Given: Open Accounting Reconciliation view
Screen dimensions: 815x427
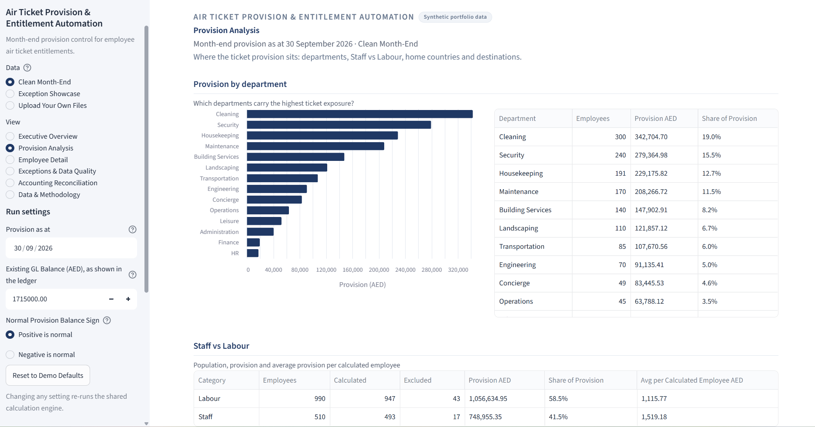Looking at the screenshot, I should click(x=52, y=183).
